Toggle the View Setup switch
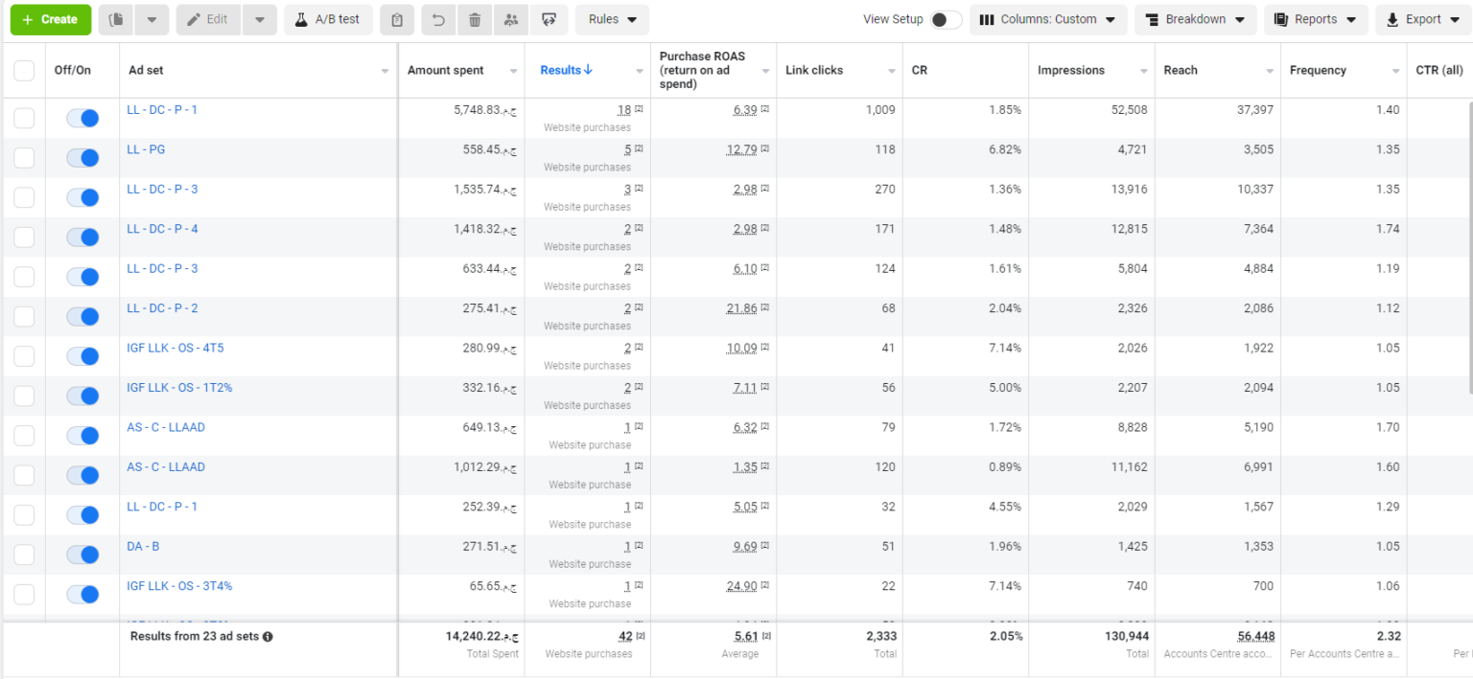 945,20
